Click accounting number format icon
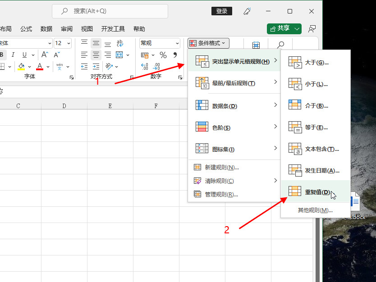376x282 pixels. pos(145,55)
